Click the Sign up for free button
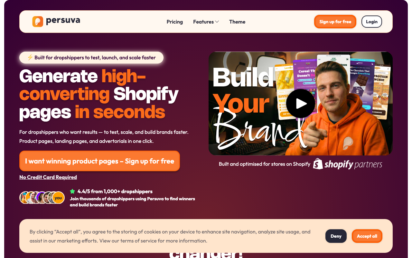 click(335, 22)
